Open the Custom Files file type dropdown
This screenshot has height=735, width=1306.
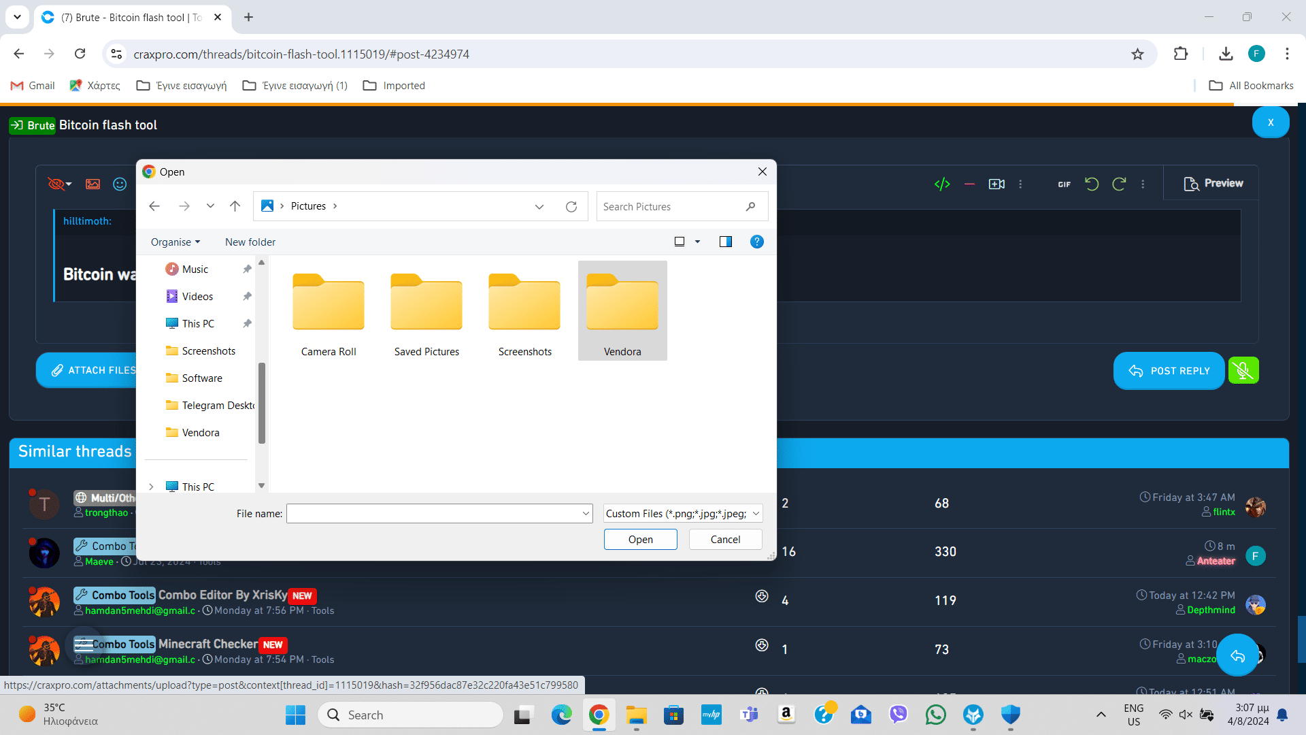(x=682, y=513)
